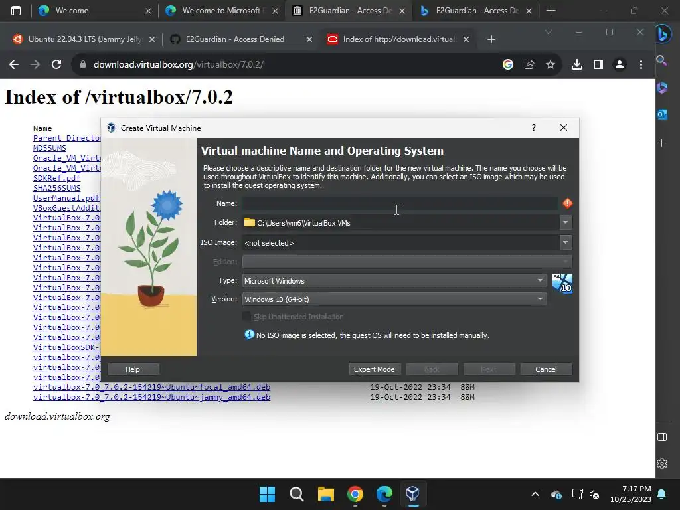This screenshot has width=680, height=510.
Task: Open Chrome three-dot menu
Action: click(x=641, y=64)
